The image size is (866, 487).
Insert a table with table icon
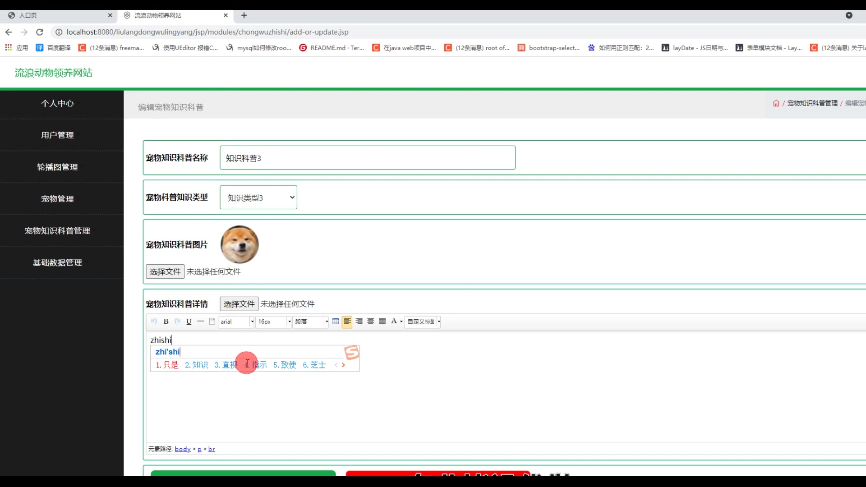tap(336, 322)
